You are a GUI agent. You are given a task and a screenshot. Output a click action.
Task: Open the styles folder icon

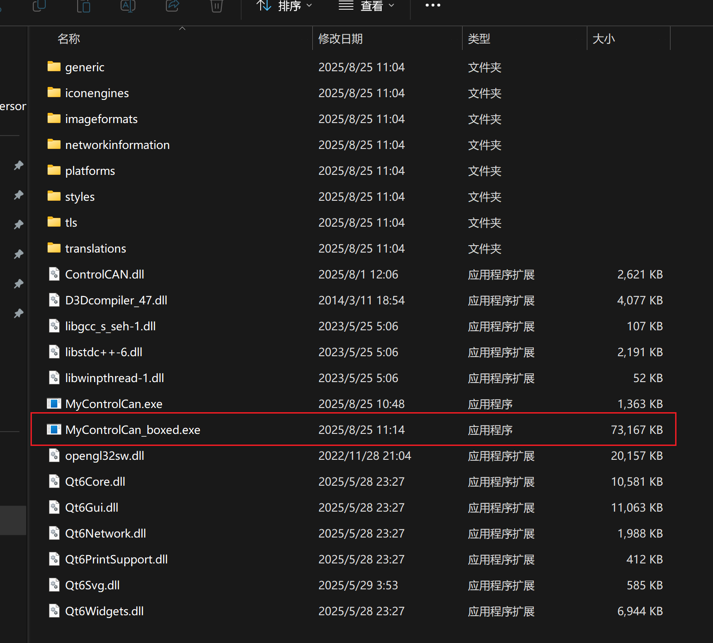coord(54,196)
